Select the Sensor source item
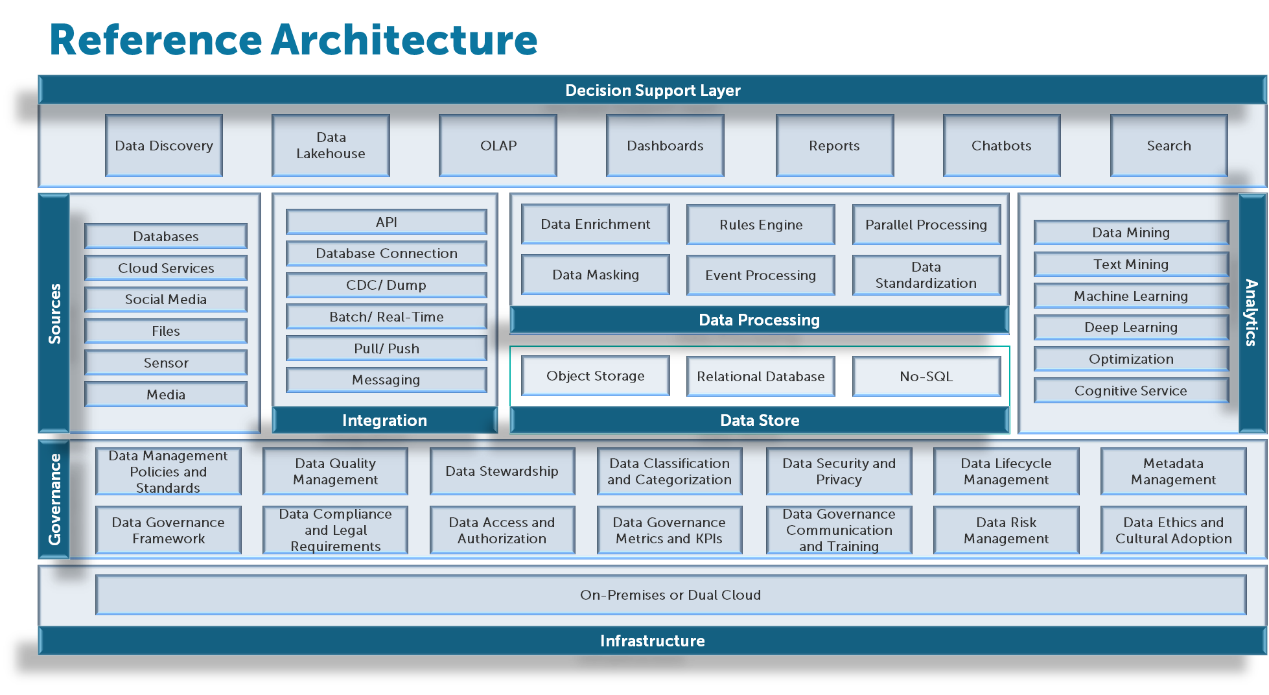Image resolution: width=1269 pixels, height=695 pixels. pos(166,362)
